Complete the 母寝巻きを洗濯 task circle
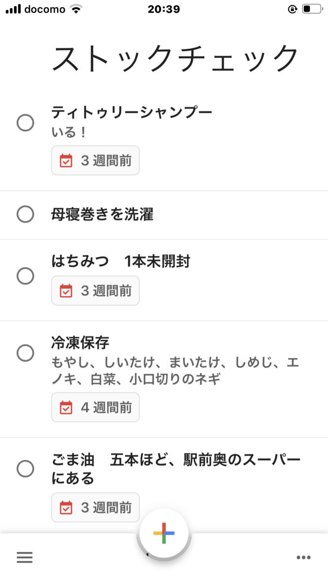This screenshot has width=328, height=584. click(x=25, y=214)
